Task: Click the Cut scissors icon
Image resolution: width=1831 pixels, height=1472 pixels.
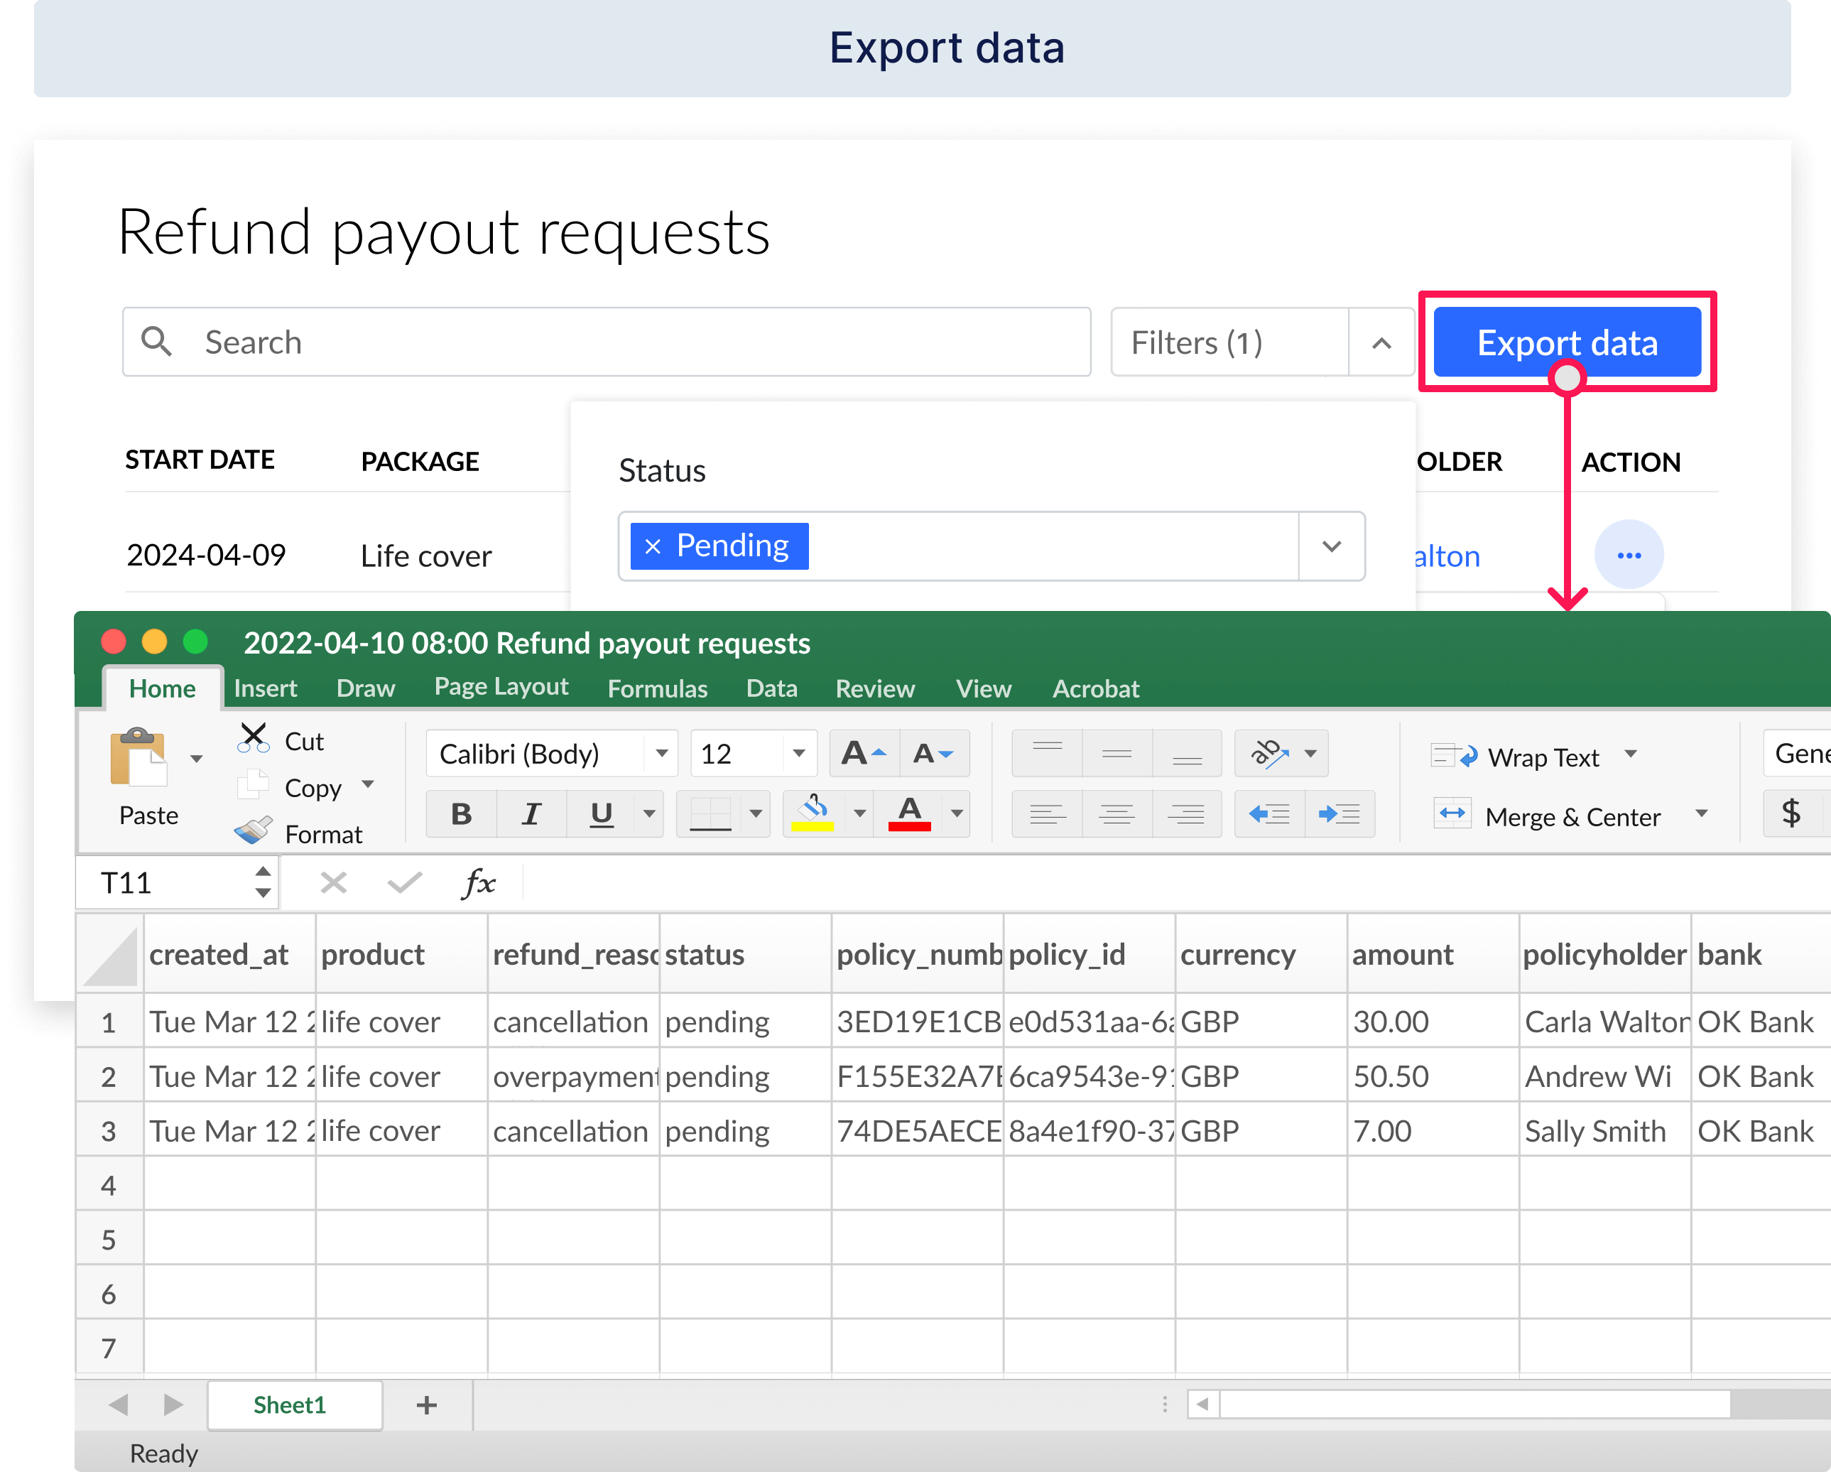Action: coord(253,738)
